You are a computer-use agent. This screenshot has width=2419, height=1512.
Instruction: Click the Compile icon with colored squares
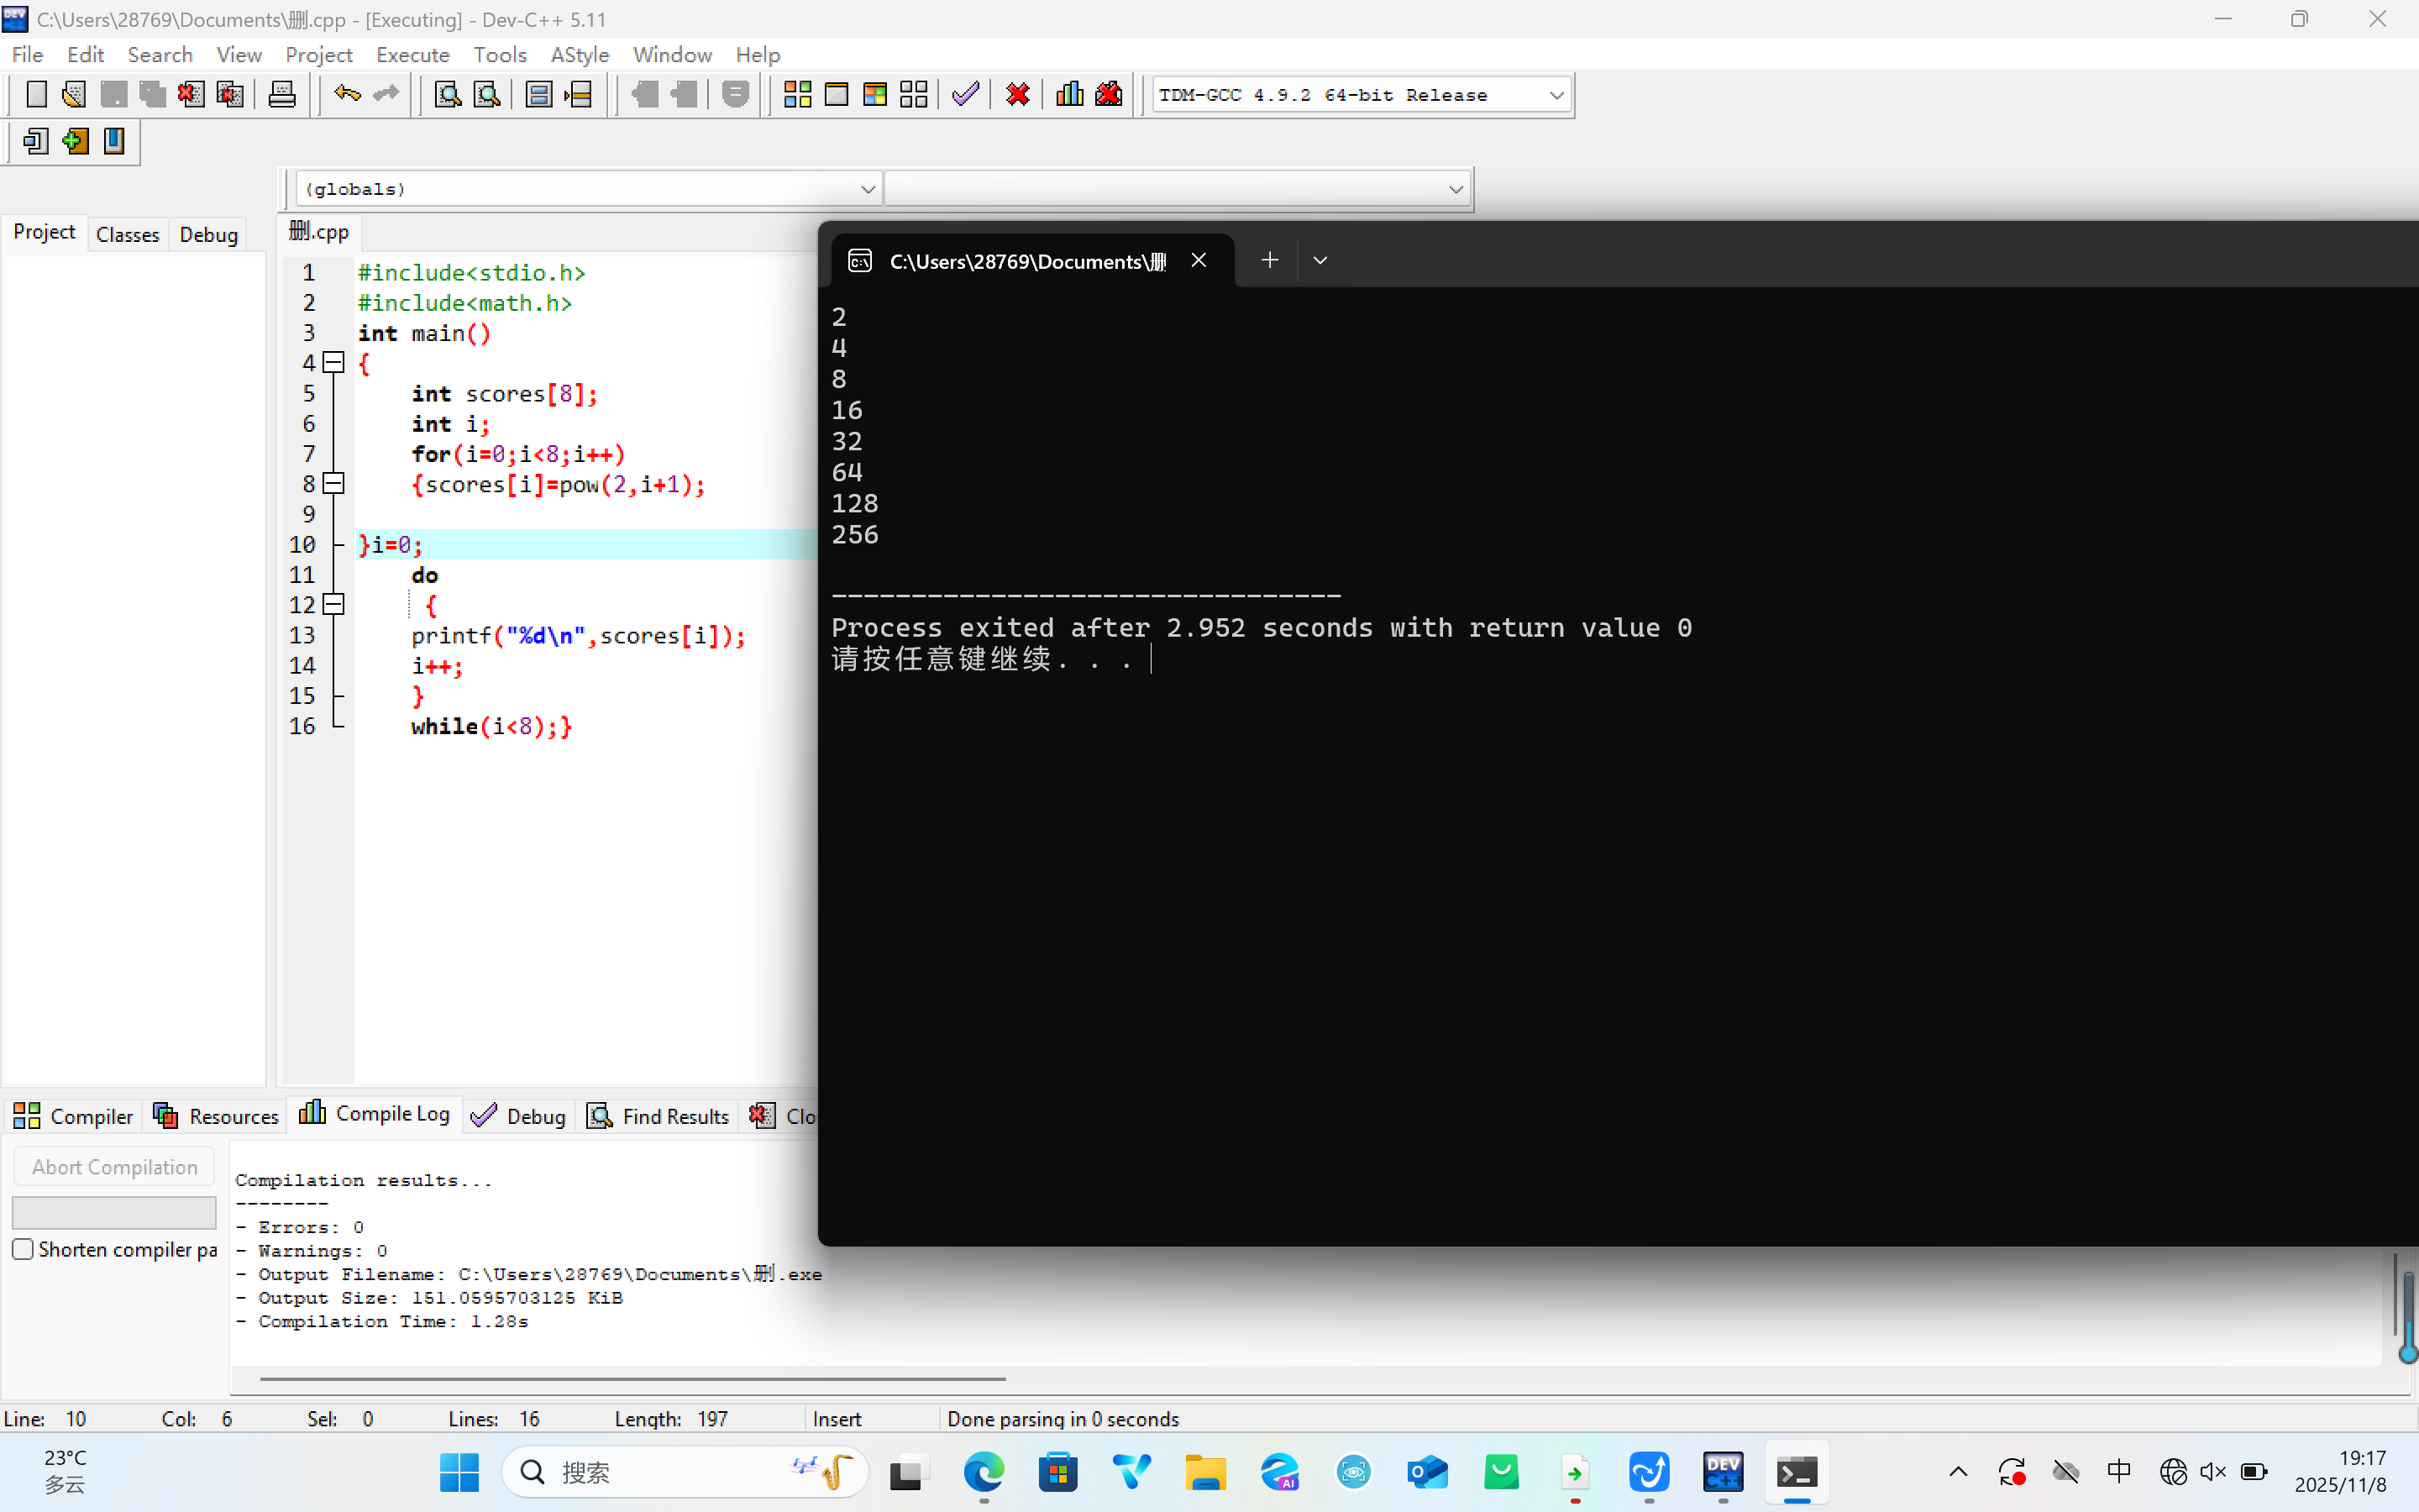click(796, 95)
